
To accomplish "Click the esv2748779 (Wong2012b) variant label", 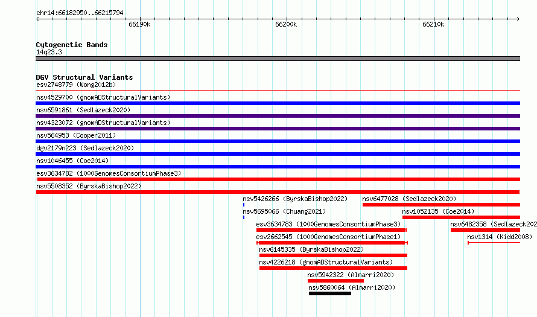I will tap(76, 85).
